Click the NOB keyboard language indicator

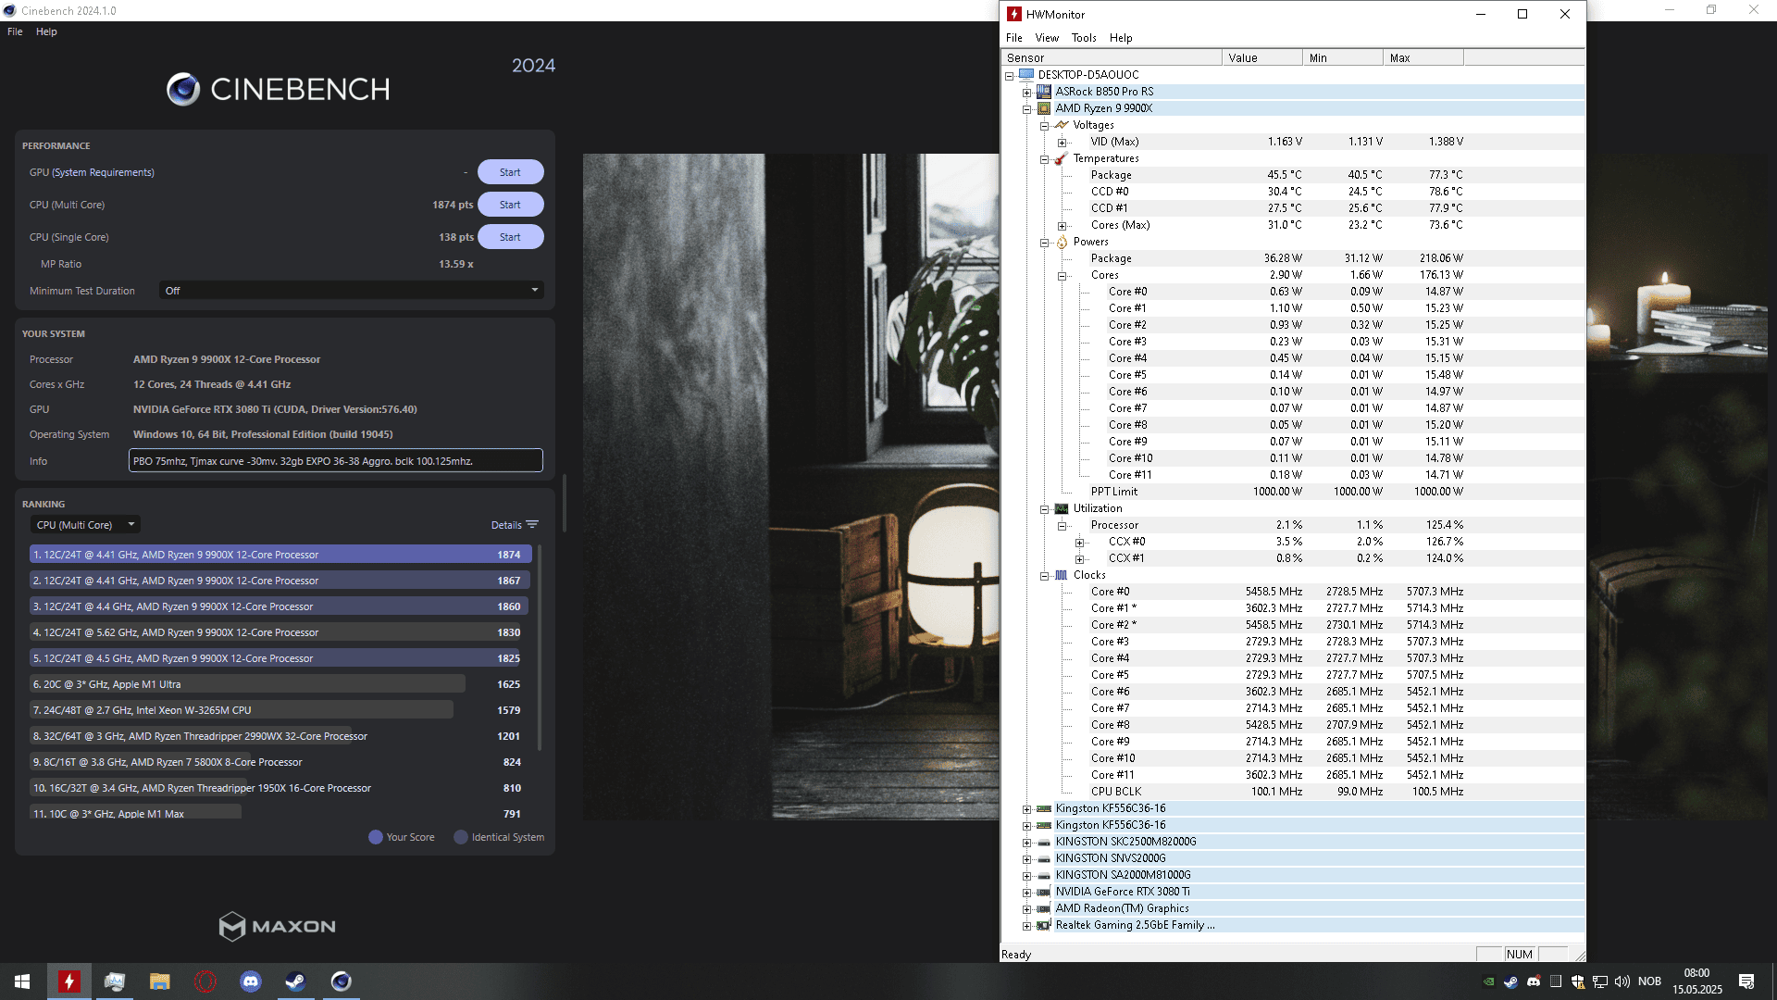pyautogui.click(x=1649, y=981)
